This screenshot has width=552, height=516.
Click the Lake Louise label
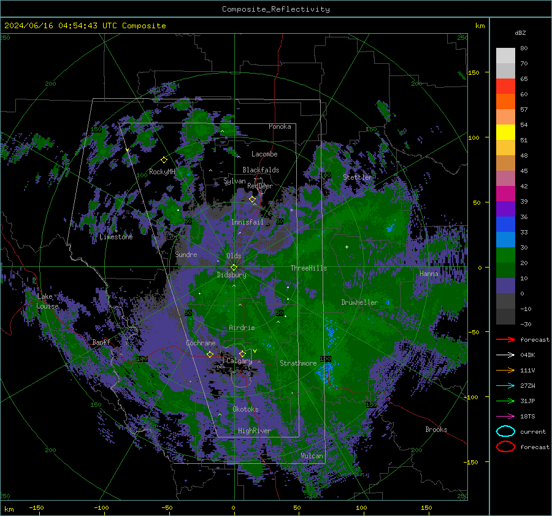48,301
